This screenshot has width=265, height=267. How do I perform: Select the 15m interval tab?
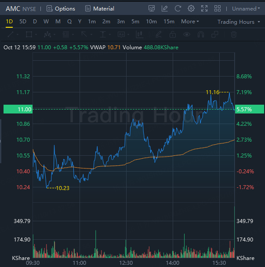click(169, 22)
